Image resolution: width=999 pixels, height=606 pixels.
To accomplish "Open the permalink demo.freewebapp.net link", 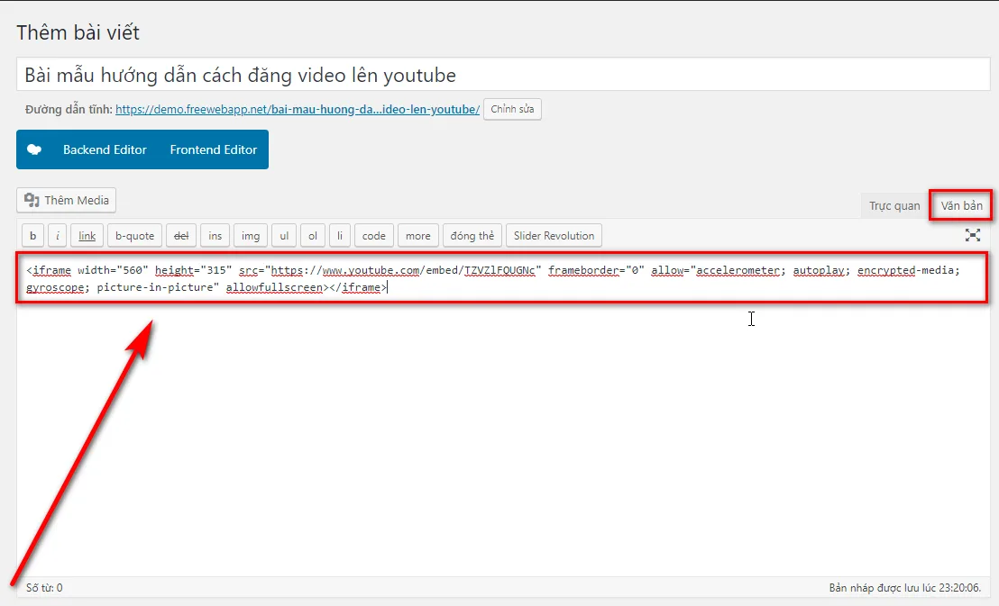I will 298,110.
